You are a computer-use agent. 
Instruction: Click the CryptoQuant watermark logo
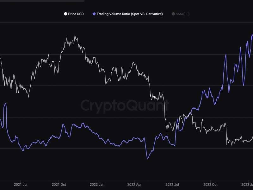point(125,106)
